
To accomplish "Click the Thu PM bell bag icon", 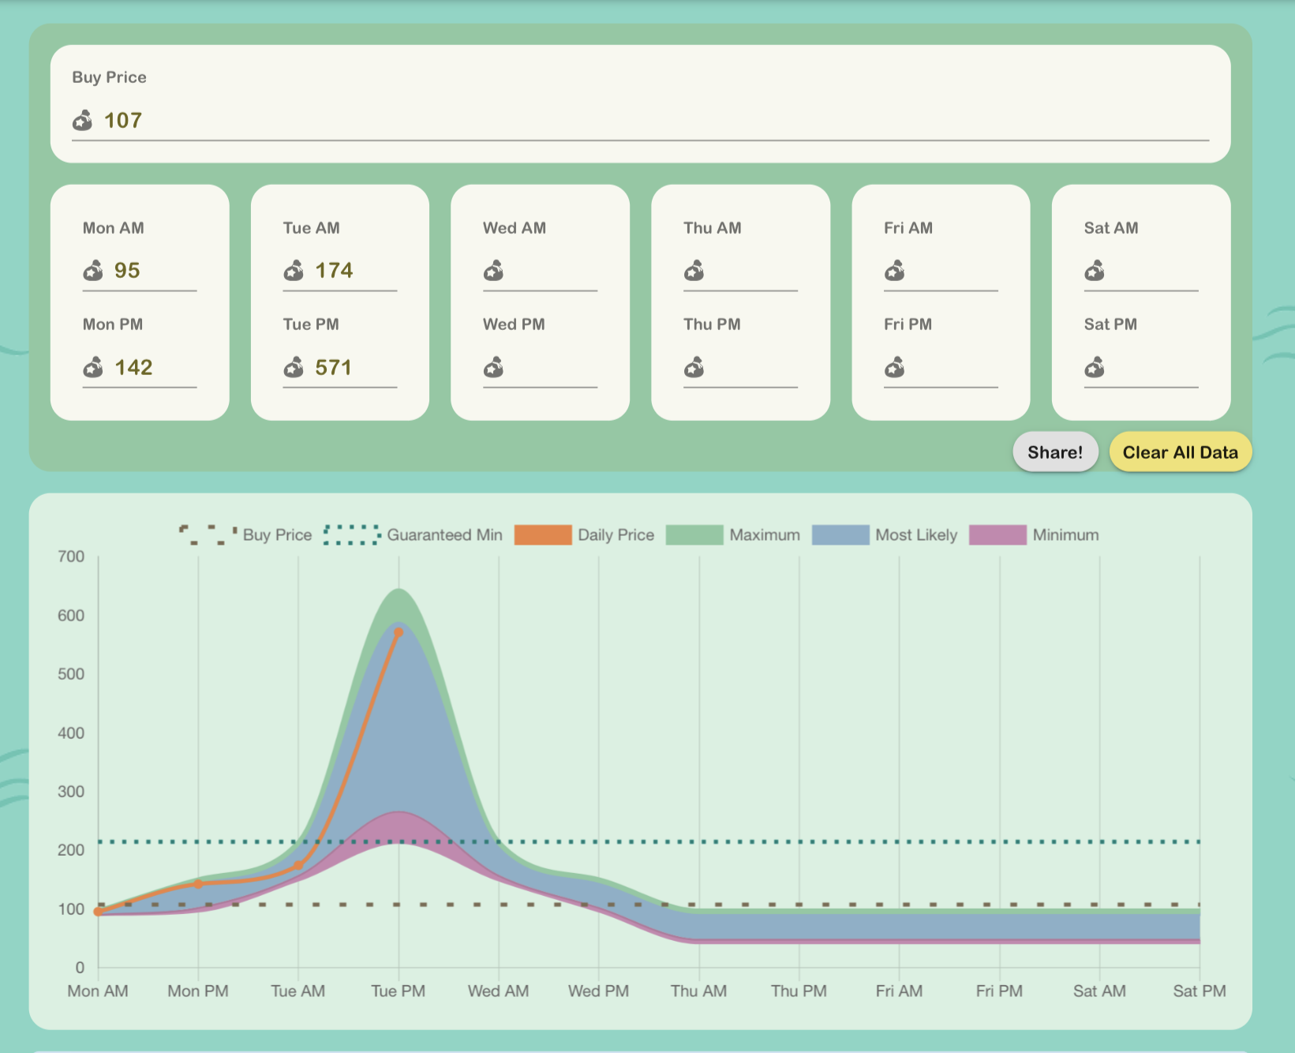I will (694, 368).
